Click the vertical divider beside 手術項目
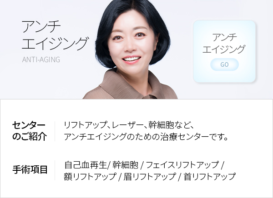273x198 pixels. (55, 170)
